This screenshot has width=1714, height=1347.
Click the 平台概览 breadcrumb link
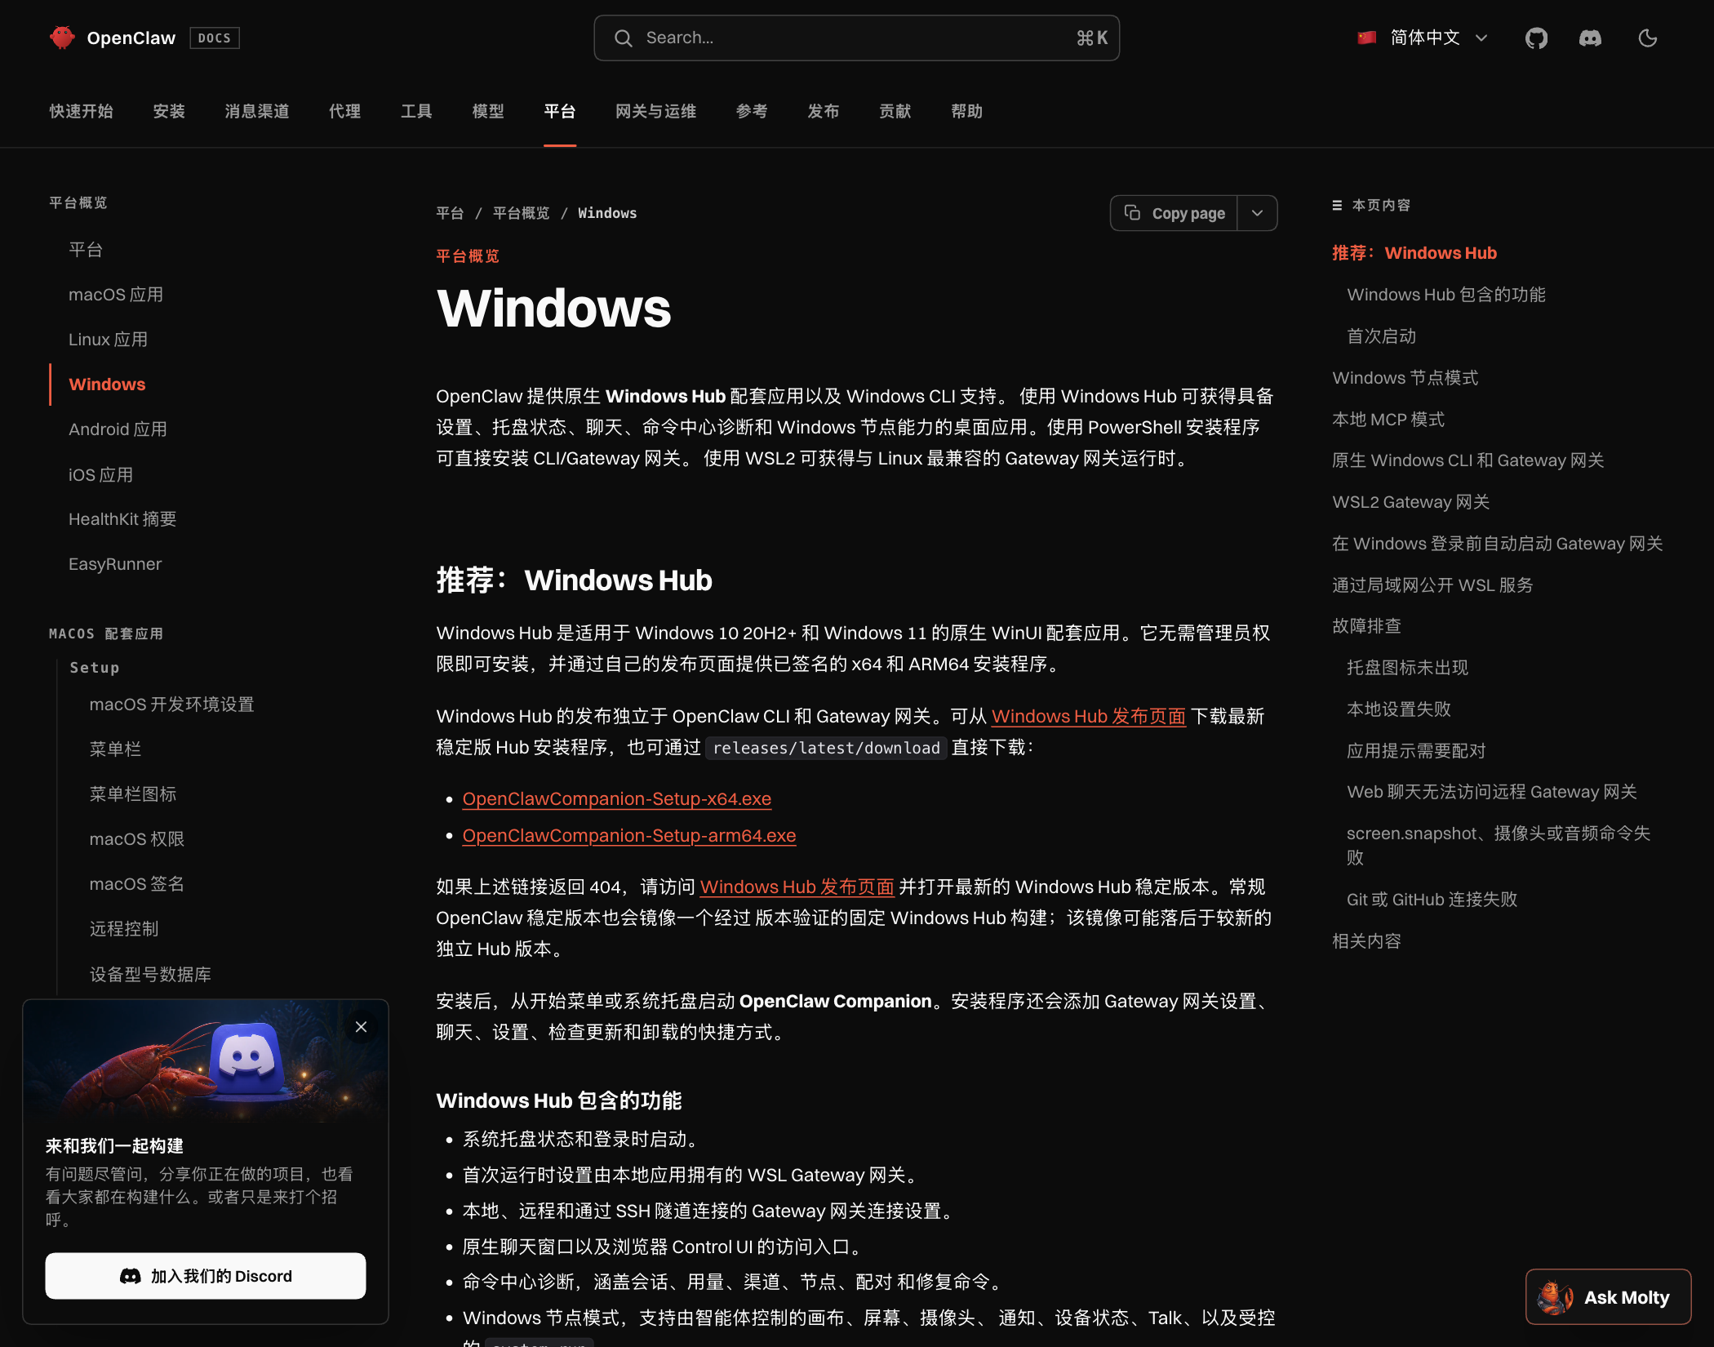point(521,213)
